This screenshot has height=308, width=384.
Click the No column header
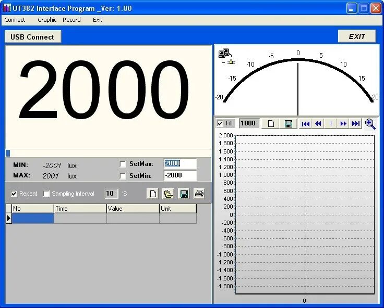pyautogui.click(x=33, y=209)
